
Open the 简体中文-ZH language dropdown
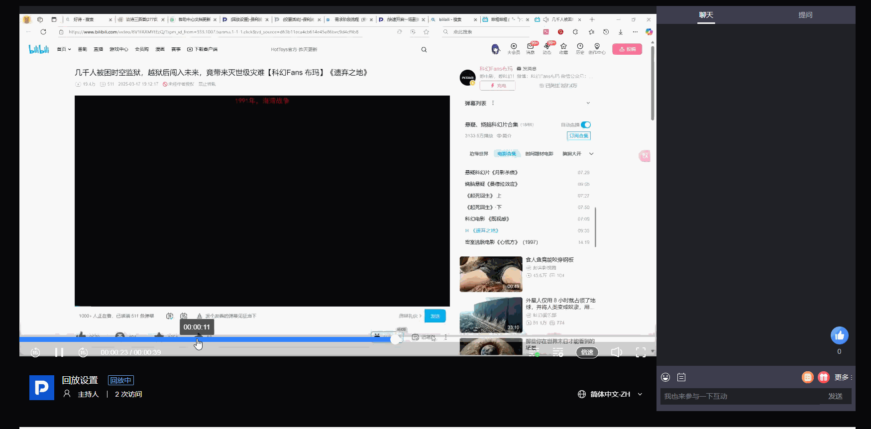[610, 394]
